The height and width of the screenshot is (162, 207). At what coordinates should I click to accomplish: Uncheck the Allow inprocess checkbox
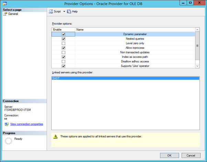64,48
